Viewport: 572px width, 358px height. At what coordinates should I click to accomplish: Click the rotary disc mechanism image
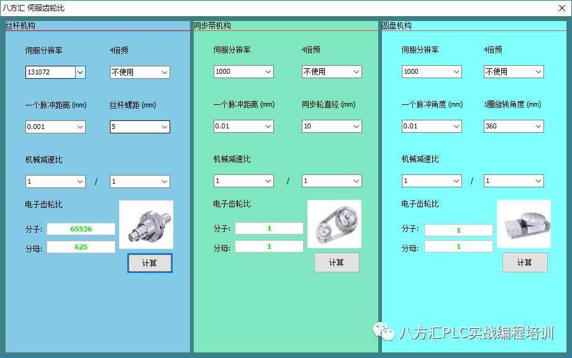click(x=524, y=224)
